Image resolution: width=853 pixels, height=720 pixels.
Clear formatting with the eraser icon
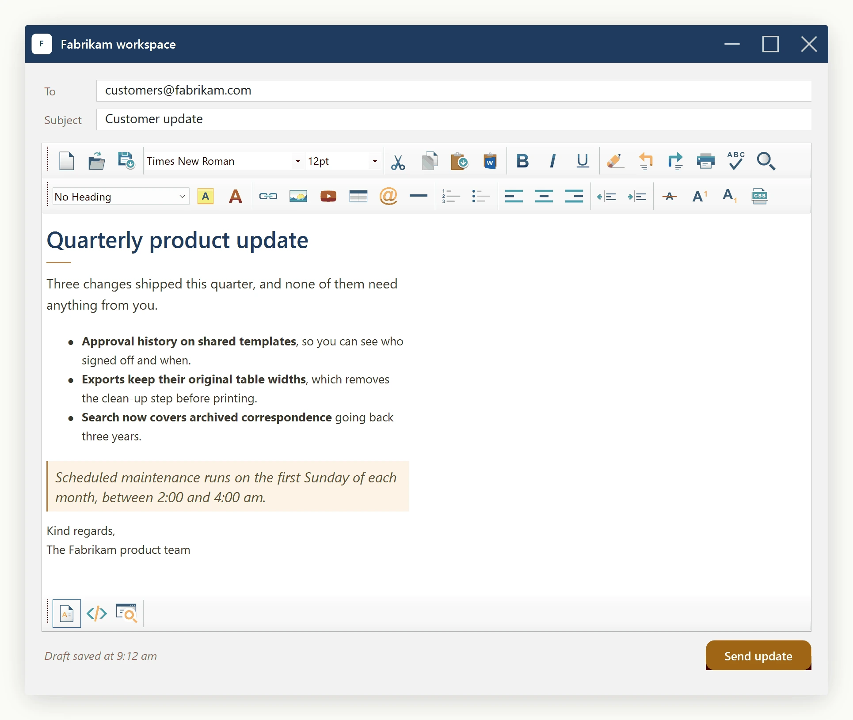(x=615, y=161)
